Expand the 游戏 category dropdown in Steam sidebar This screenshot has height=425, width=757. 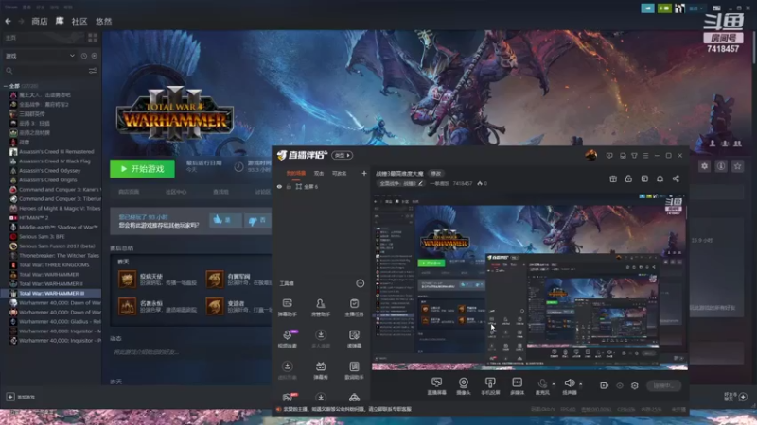click(40, 56)
